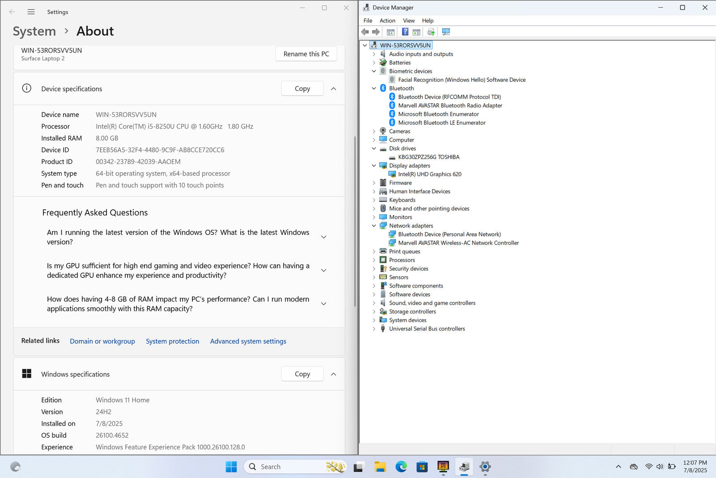Viewport: 716px width, 478px height.
Task: Open the Advanced system settings link
Action: [x=248, y=341]
